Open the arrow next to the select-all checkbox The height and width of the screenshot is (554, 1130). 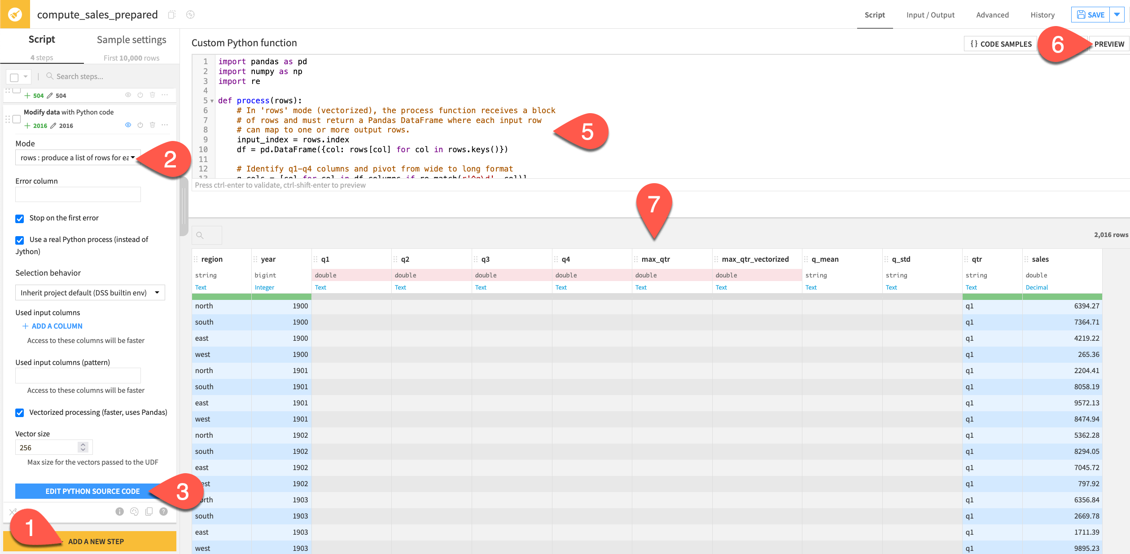click(26, 77)
